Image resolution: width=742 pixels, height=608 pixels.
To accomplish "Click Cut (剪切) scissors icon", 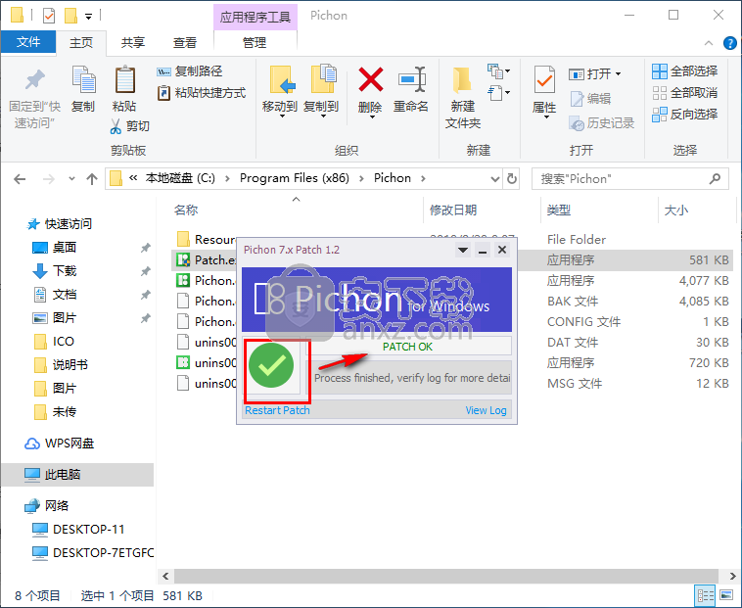I will pyautogui.click(x=116, y=126).
